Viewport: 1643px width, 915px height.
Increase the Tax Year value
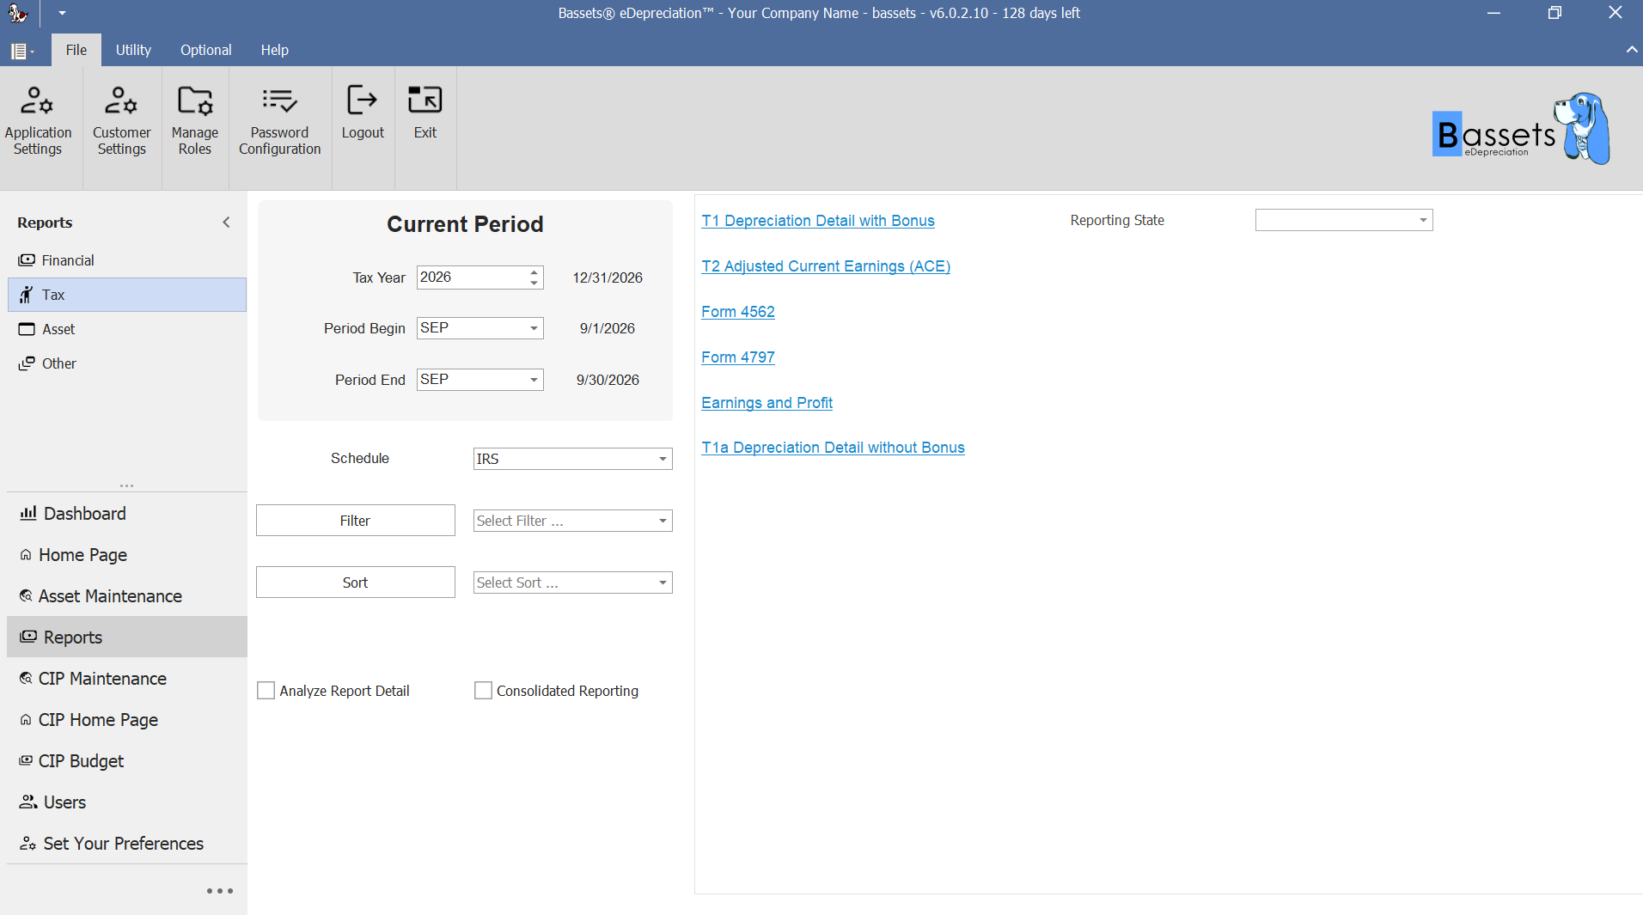(x=534, y=272)
